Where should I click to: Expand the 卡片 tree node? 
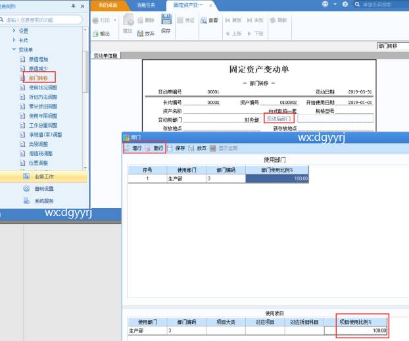[14, 40]
